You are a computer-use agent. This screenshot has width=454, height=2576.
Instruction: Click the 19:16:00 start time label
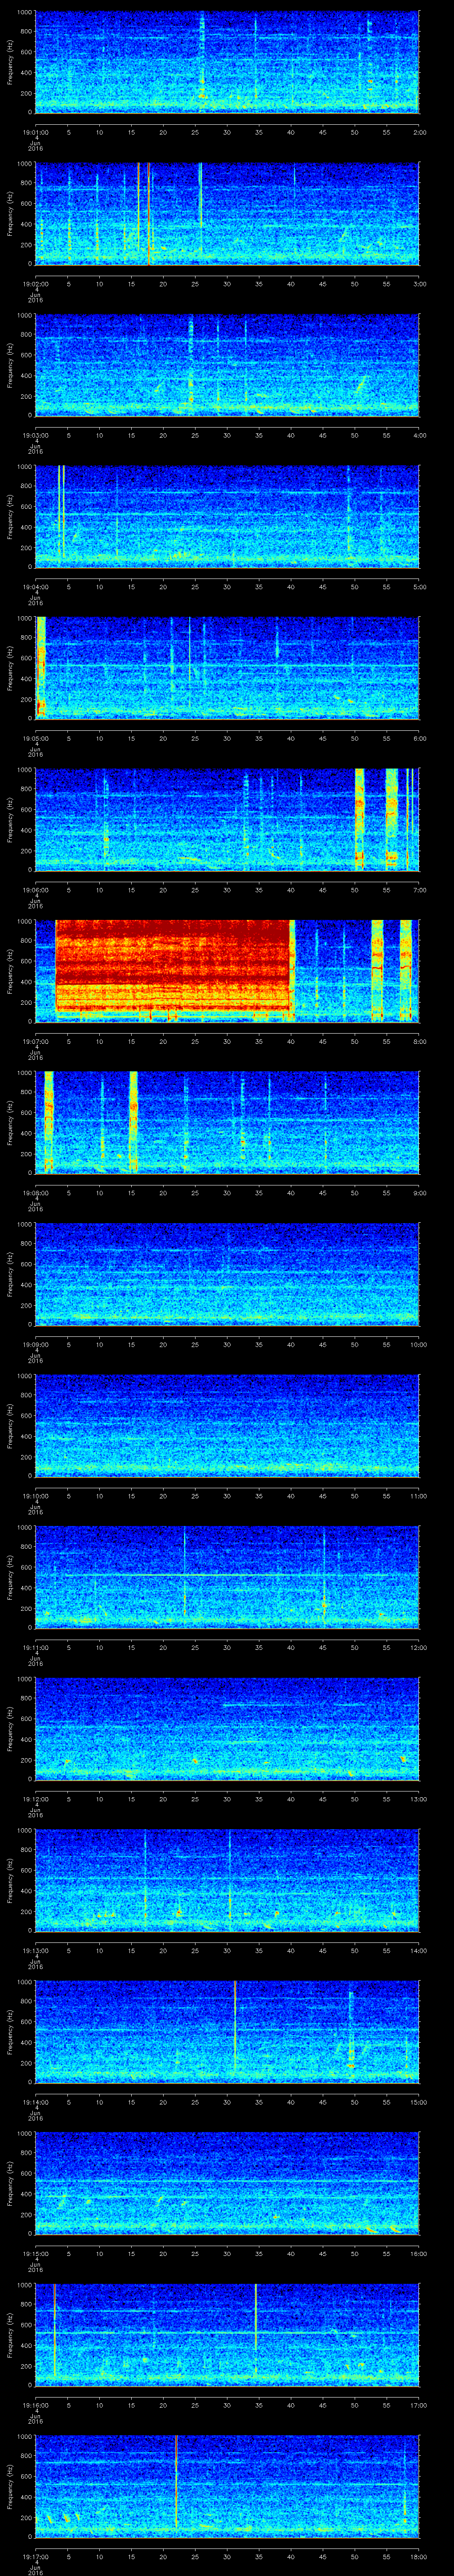point(35,2404)
